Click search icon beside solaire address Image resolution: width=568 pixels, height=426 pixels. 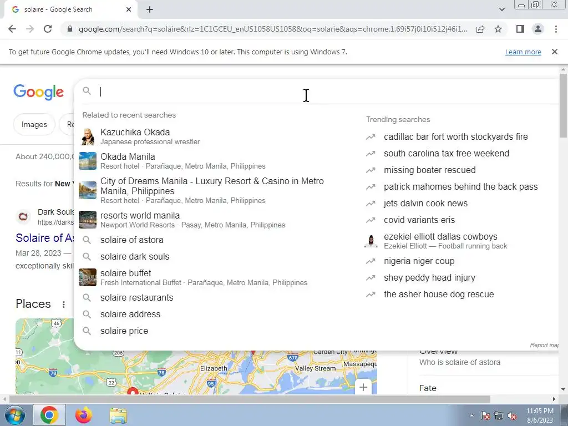pos(87,314)
